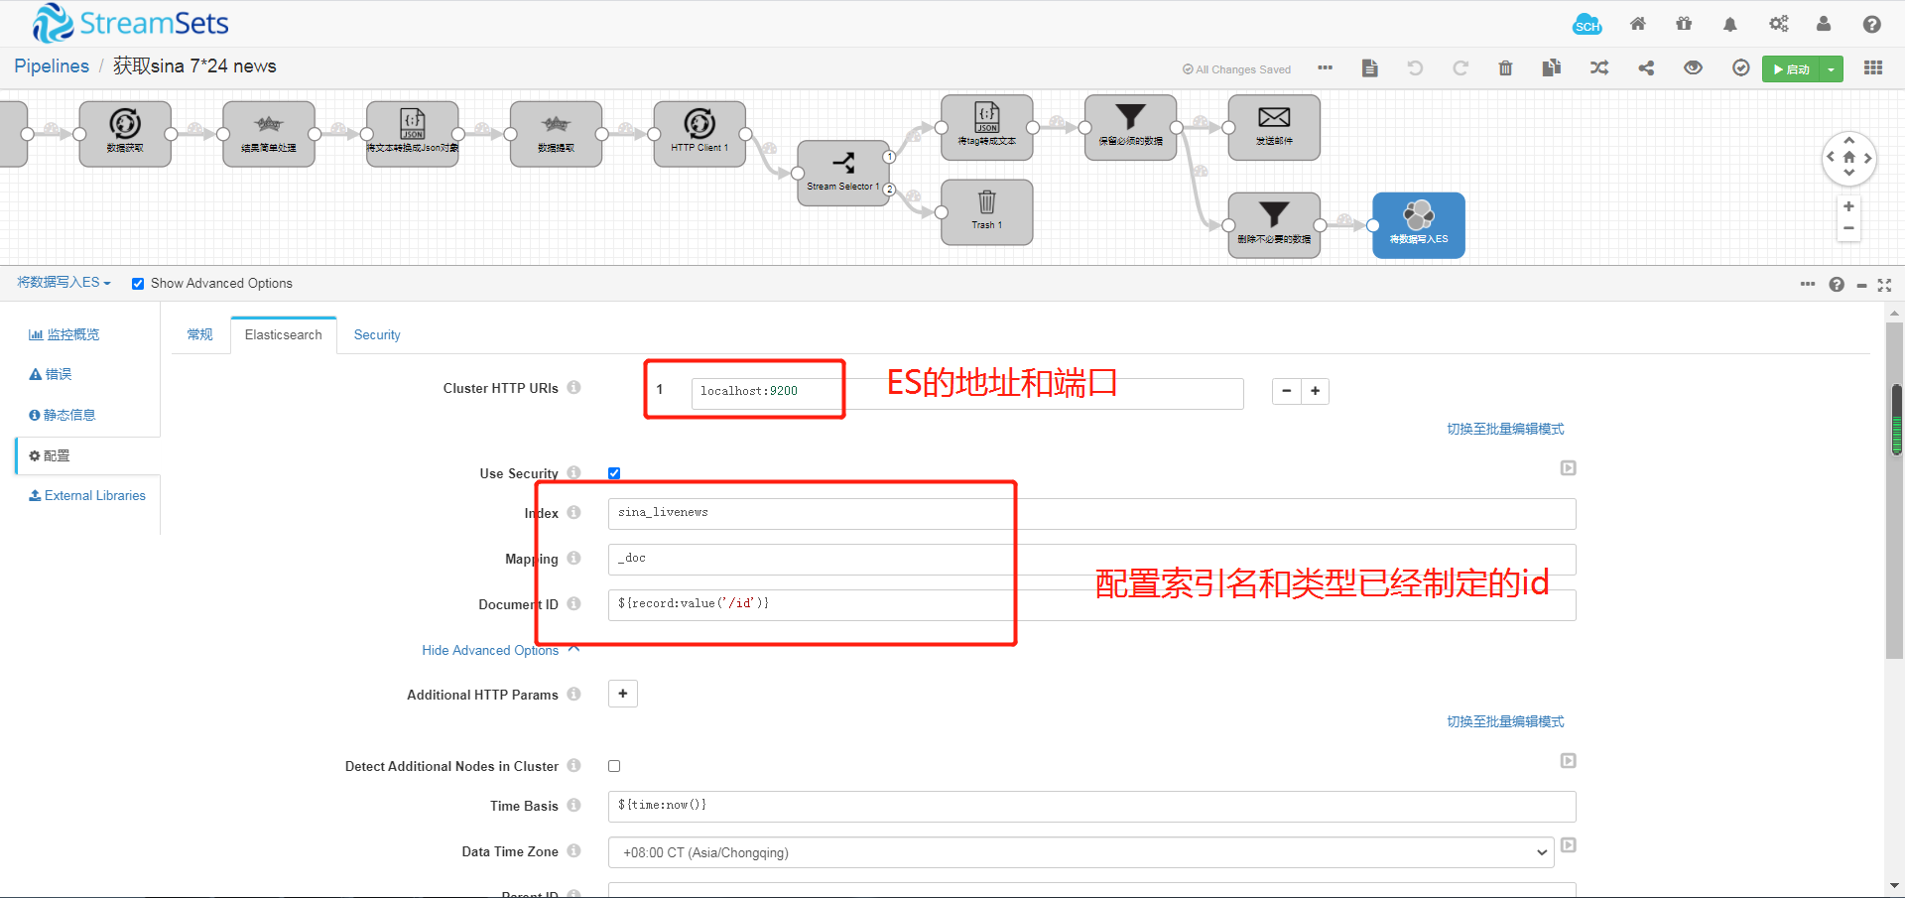The image size is (1905, 898).
Task: Open the 启动 button dropdown arrow
Action: coord(1830,68)
